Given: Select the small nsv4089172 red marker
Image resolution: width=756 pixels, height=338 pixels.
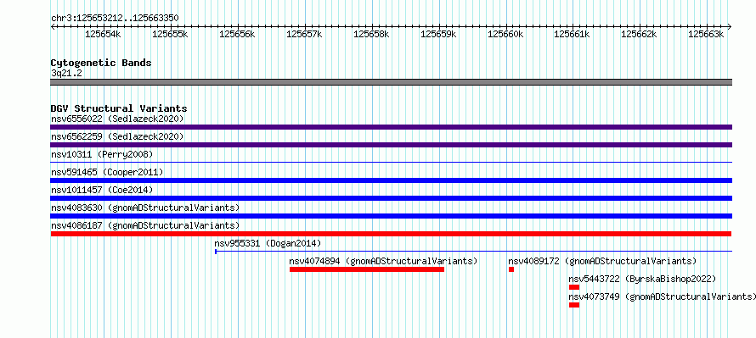Looking at the screenshot, I should coord(511,269).
